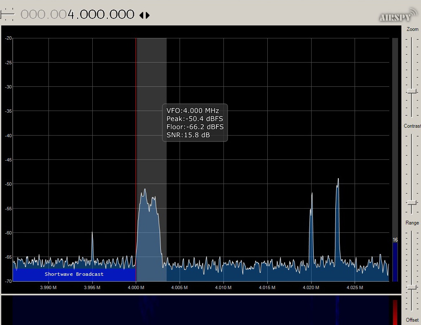Screen dimensions: 421x325
Task: Click the Peak:-50.4 dBFS readout text
Action: 195,119
